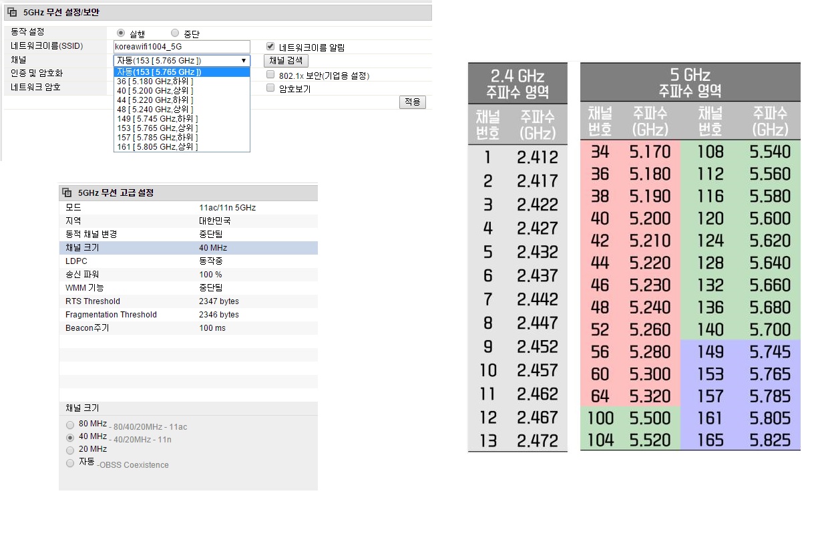The width and height of the screenshot is (820, 544).
Task: Select the 송신 파워 100 % row
Action: click(x=188, y=275)
